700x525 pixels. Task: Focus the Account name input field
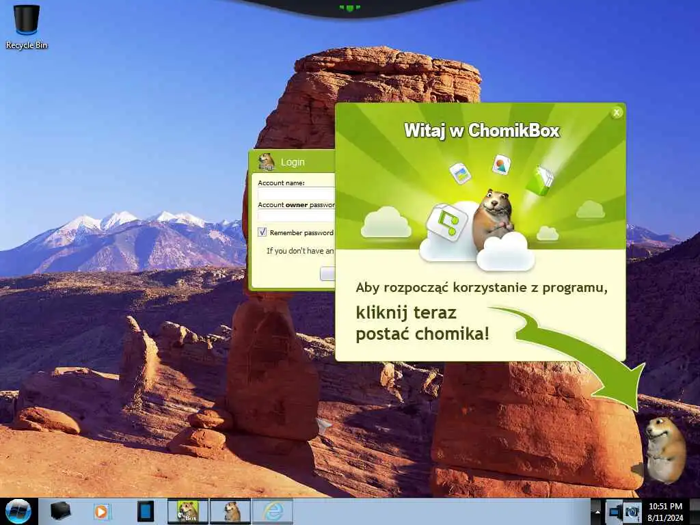tap(297, 193)
